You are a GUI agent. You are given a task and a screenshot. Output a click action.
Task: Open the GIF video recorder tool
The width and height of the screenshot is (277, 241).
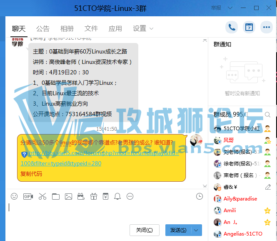[28, 196]
